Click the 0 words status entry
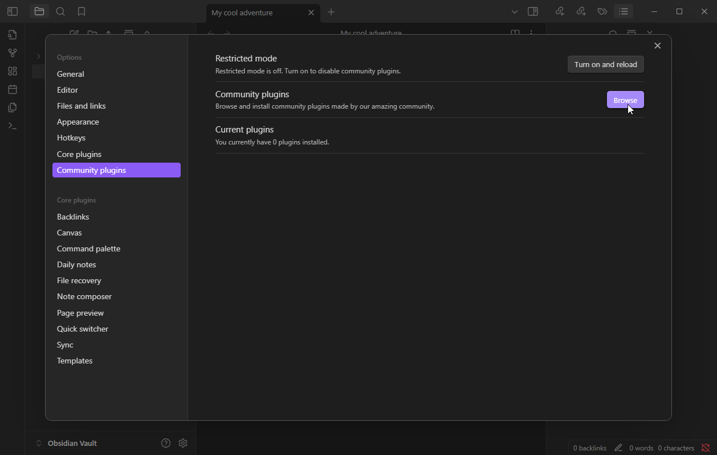The height and width of the screenshot is (455, 717). tap(641, 448)
